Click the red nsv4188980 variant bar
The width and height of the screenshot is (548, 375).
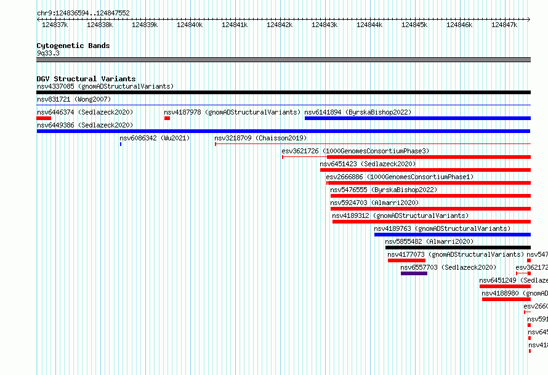[x=506, y=299]
